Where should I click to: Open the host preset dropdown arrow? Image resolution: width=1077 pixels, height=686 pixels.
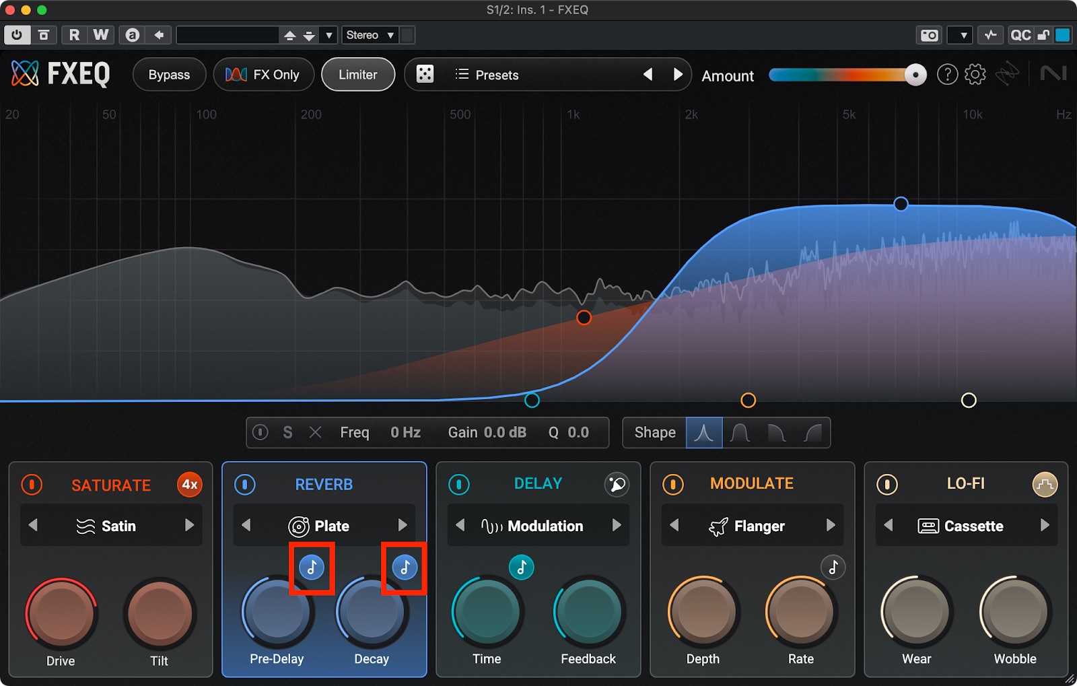328,36
